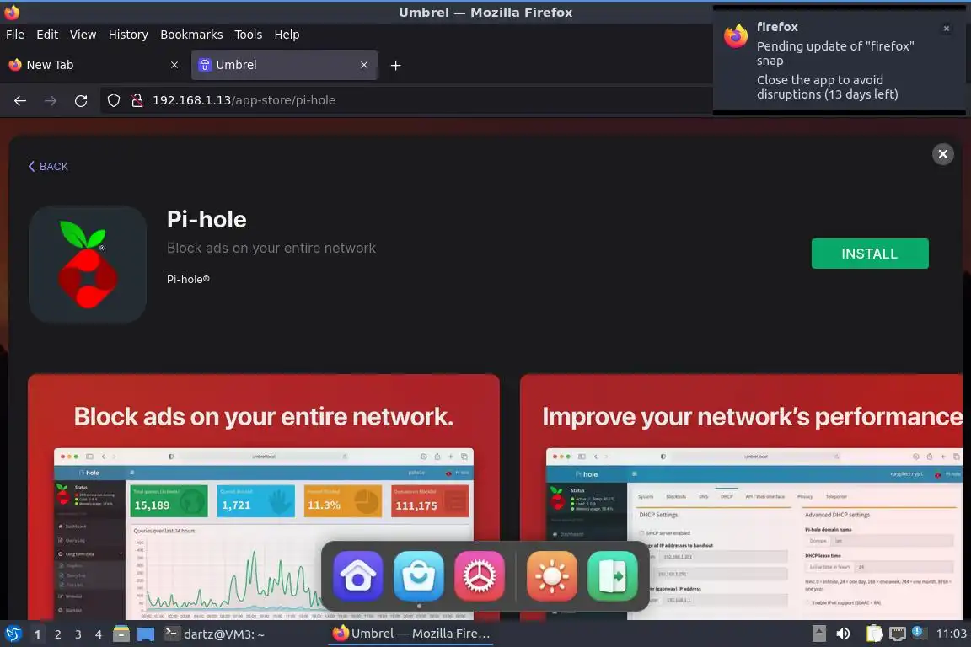This screenshot has height=647, width=971.
Task: Select Umbrel Mozilla Firefox taskbar entry
Action: point(410,634)
